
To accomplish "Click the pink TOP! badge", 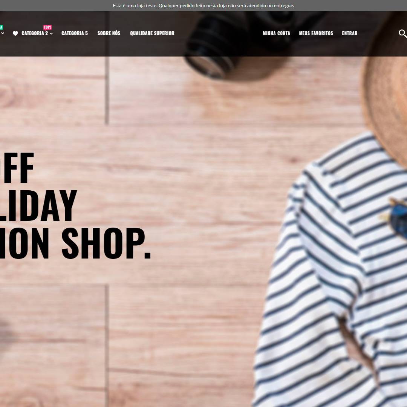I will pyautogui.click(x=47, y=27).
